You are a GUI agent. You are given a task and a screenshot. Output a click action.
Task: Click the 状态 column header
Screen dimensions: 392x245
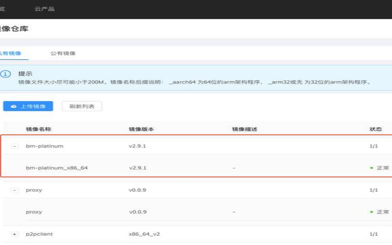(375, 129)
